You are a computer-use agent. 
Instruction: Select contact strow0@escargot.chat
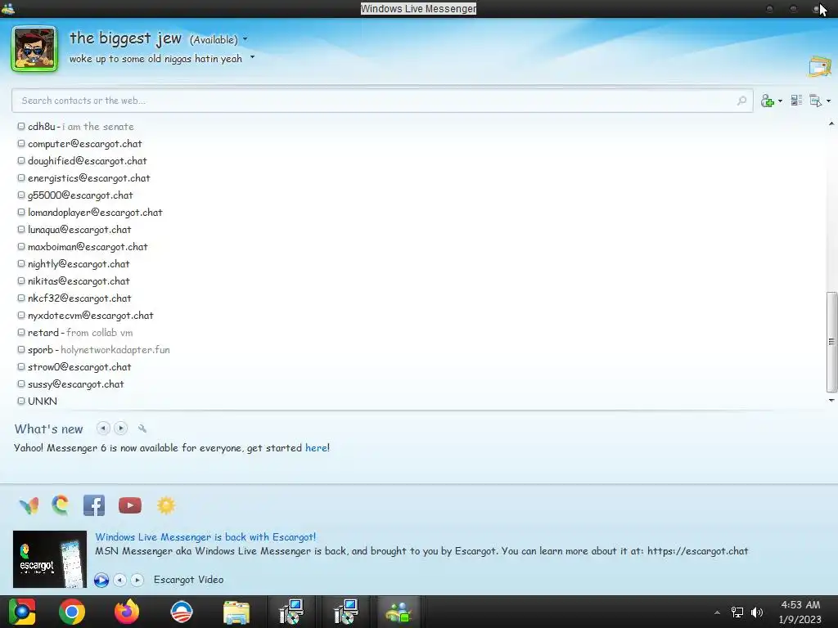click(74, 367)
